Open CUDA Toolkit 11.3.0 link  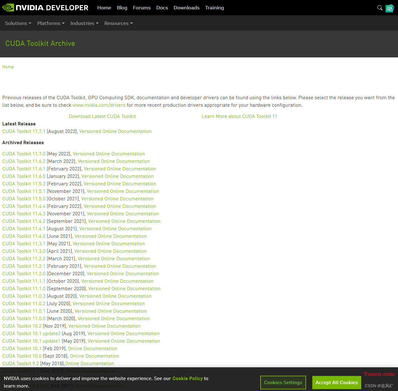[x=24, y=251]
